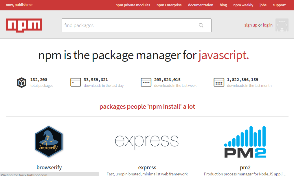Click the sign up link

pos(251,25)
